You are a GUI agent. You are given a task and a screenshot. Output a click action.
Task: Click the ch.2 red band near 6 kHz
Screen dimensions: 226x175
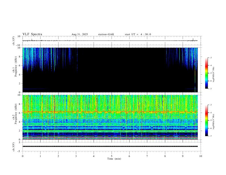click(110, 112)
